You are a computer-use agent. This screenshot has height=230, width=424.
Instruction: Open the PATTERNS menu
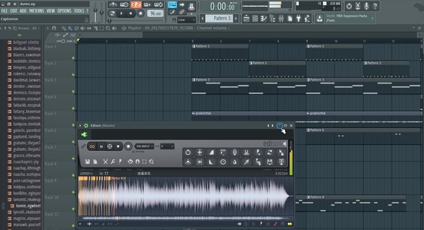[37, 11]
